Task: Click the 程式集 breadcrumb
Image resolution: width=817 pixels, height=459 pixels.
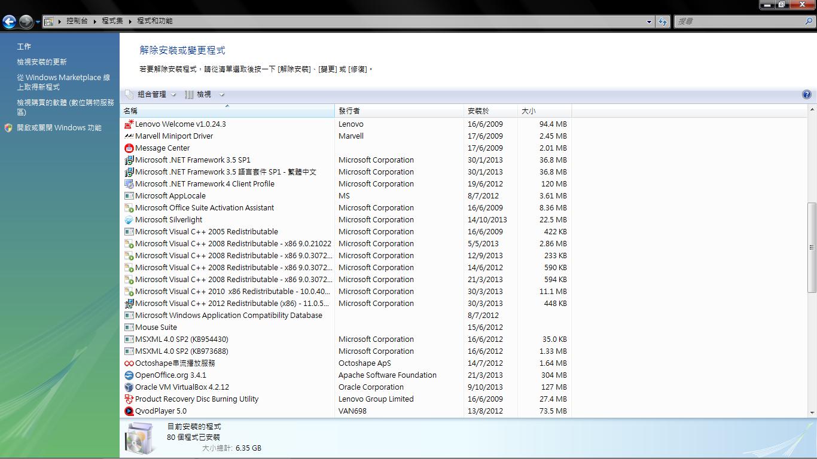Action: 112,21
